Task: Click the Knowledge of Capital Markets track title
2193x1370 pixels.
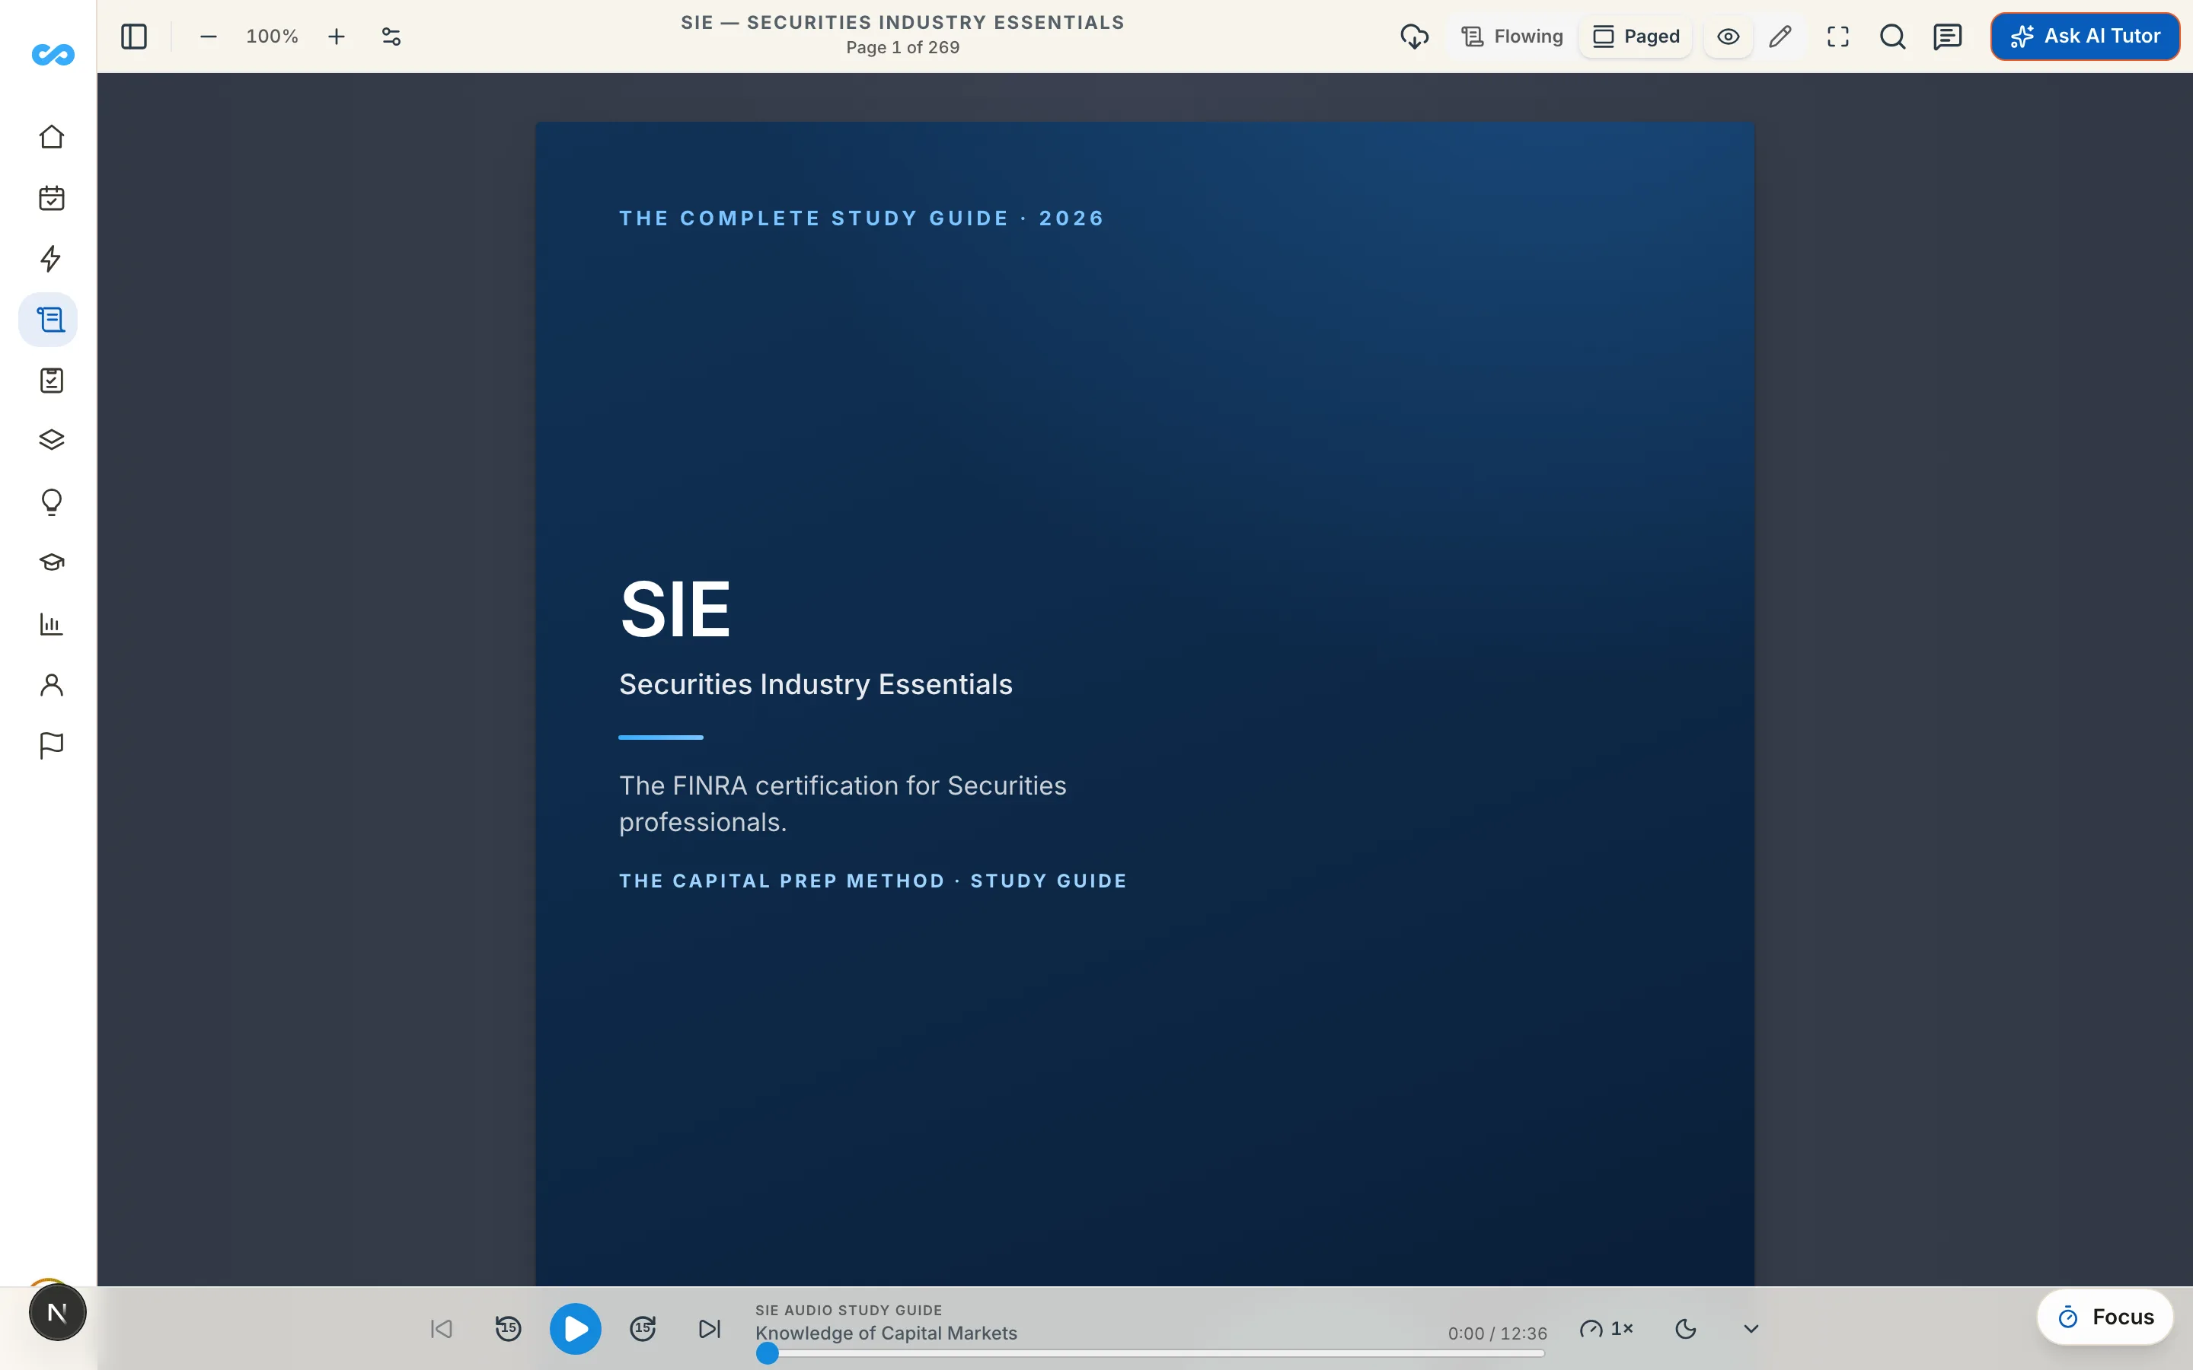Action: coord(886,1333)
